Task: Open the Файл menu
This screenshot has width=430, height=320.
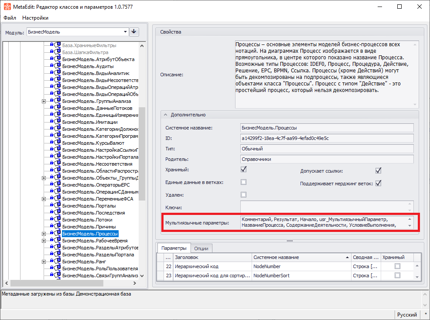Action: click(10, 18)
